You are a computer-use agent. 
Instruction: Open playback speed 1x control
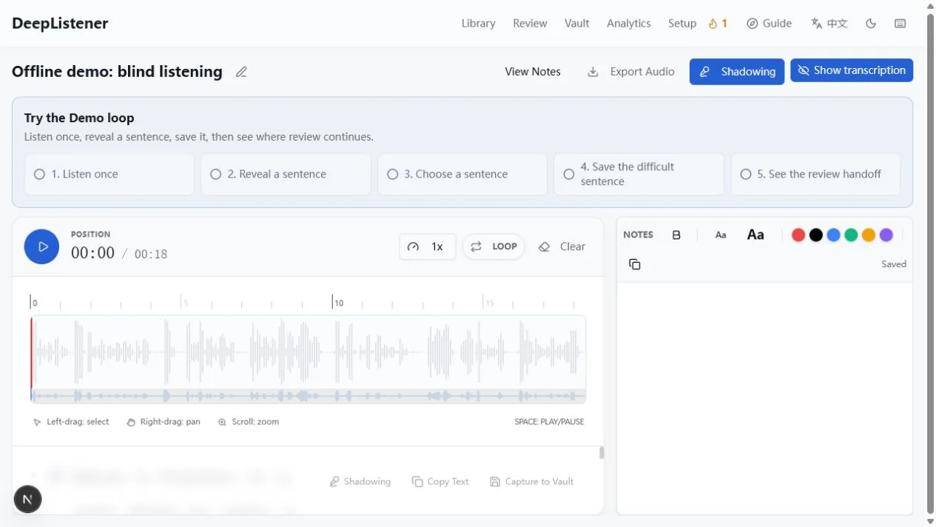tap(428, 246)
